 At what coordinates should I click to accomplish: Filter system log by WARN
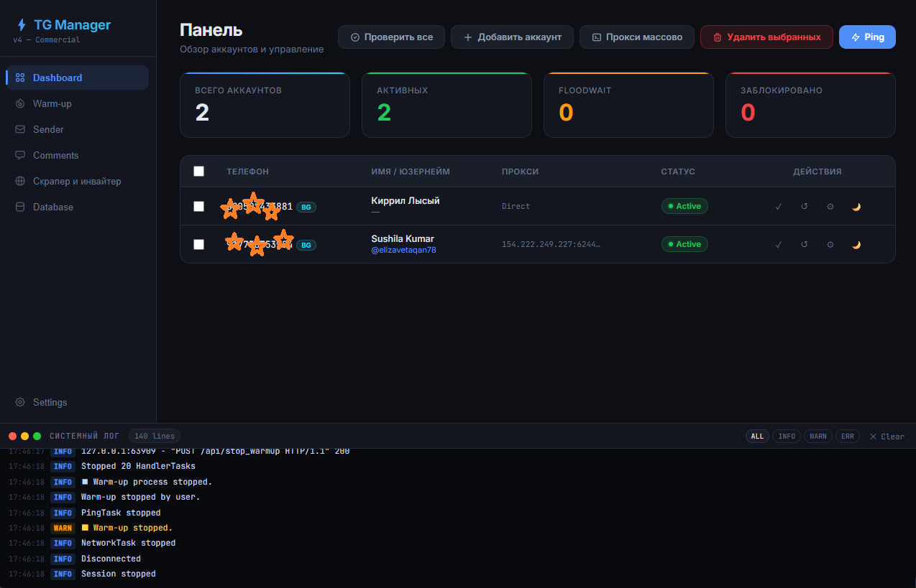tap(817, 437)
